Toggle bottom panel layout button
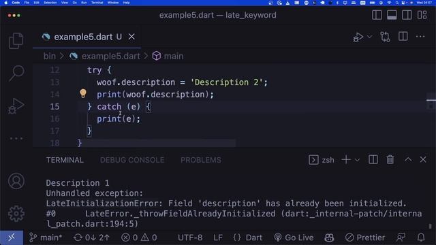 (x=392, y=15)
